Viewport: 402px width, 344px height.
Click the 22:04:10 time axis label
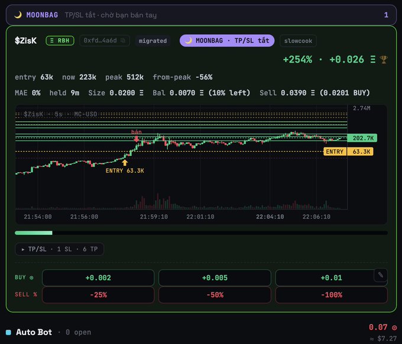pos(270,217)
